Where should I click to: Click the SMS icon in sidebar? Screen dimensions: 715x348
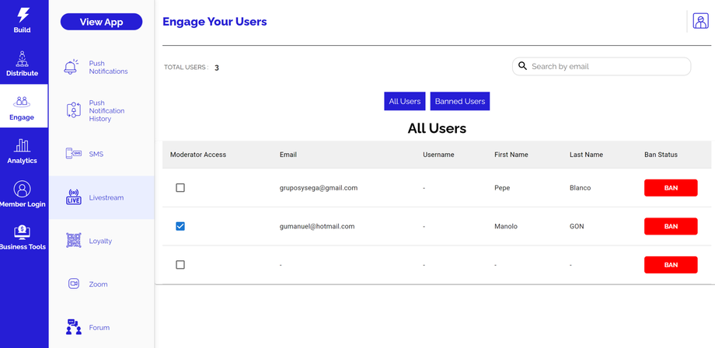tap(74, 154)
